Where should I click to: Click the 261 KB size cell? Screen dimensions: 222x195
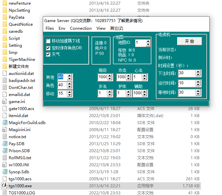pos(193,179)
